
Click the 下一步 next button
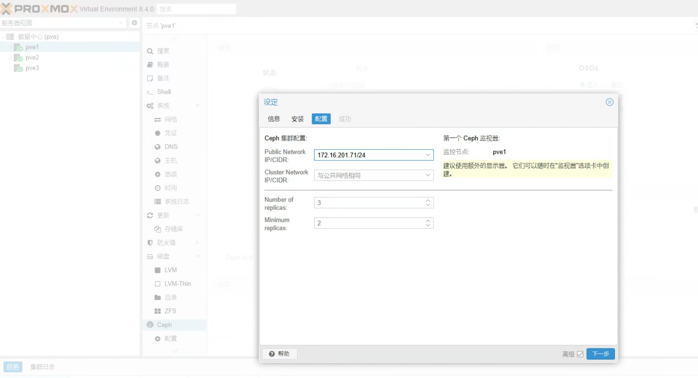coord(600,354)
